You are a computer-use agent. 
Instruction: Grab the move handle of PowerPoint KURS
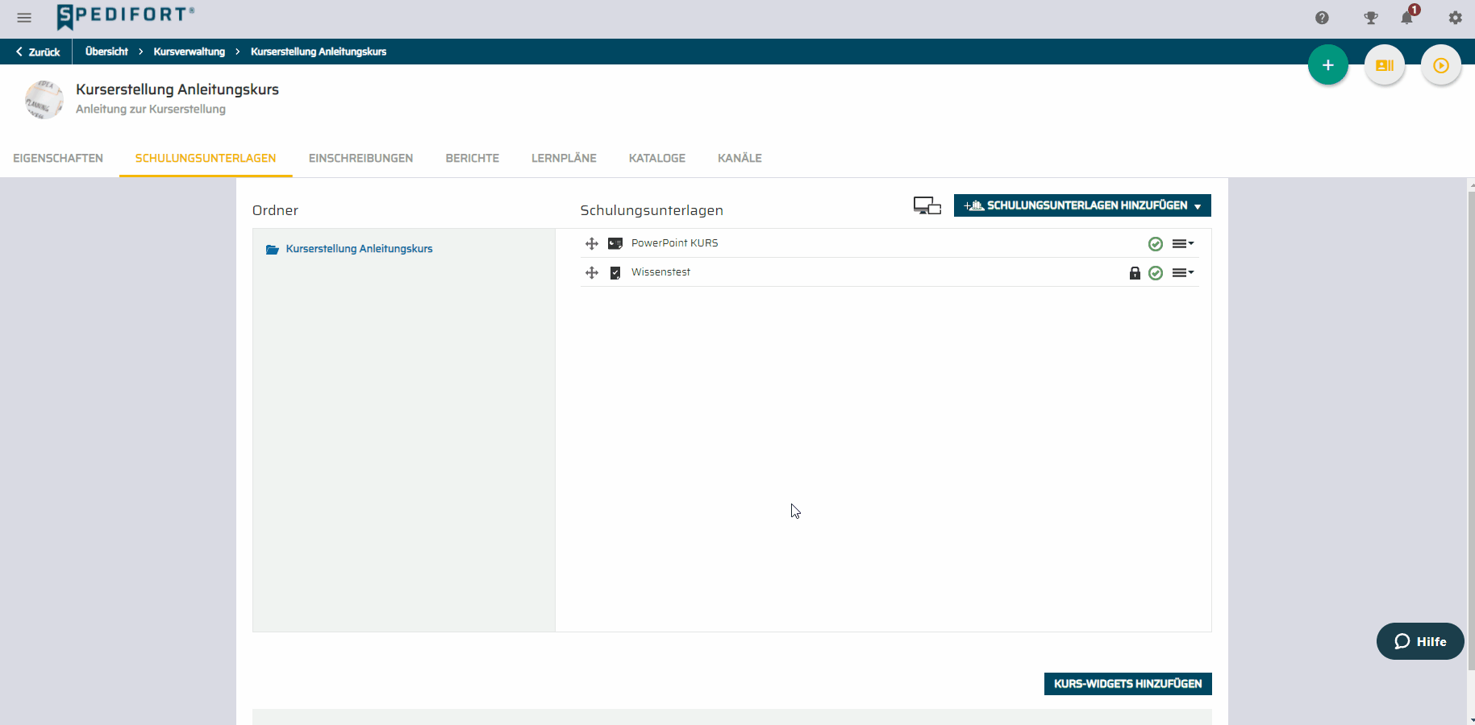(x=592, y=243)
